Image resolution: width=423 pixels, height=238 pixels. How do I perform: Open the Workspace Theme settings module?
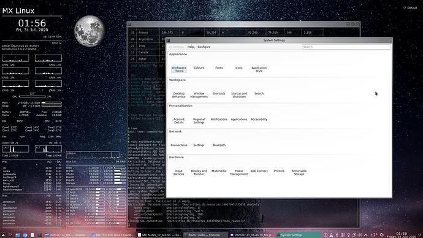pos(178,69)
